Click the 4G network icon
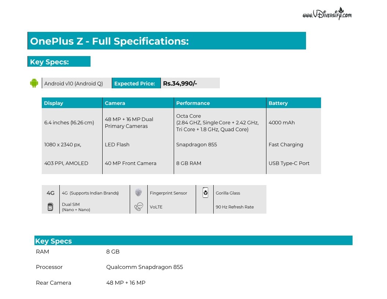The width and height of the screenshot is (387, 299). coord(51,193)
